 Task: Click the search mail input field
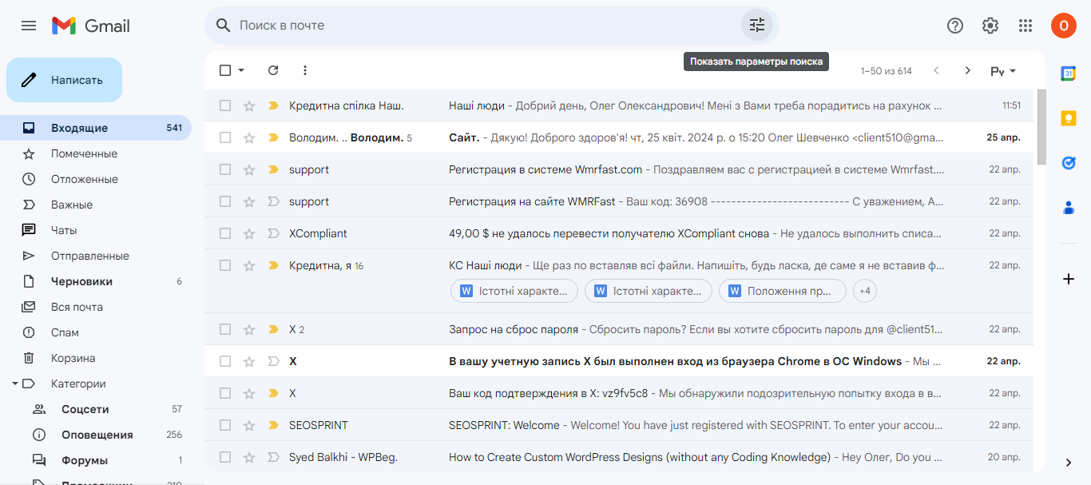click(x=479, y=26)
